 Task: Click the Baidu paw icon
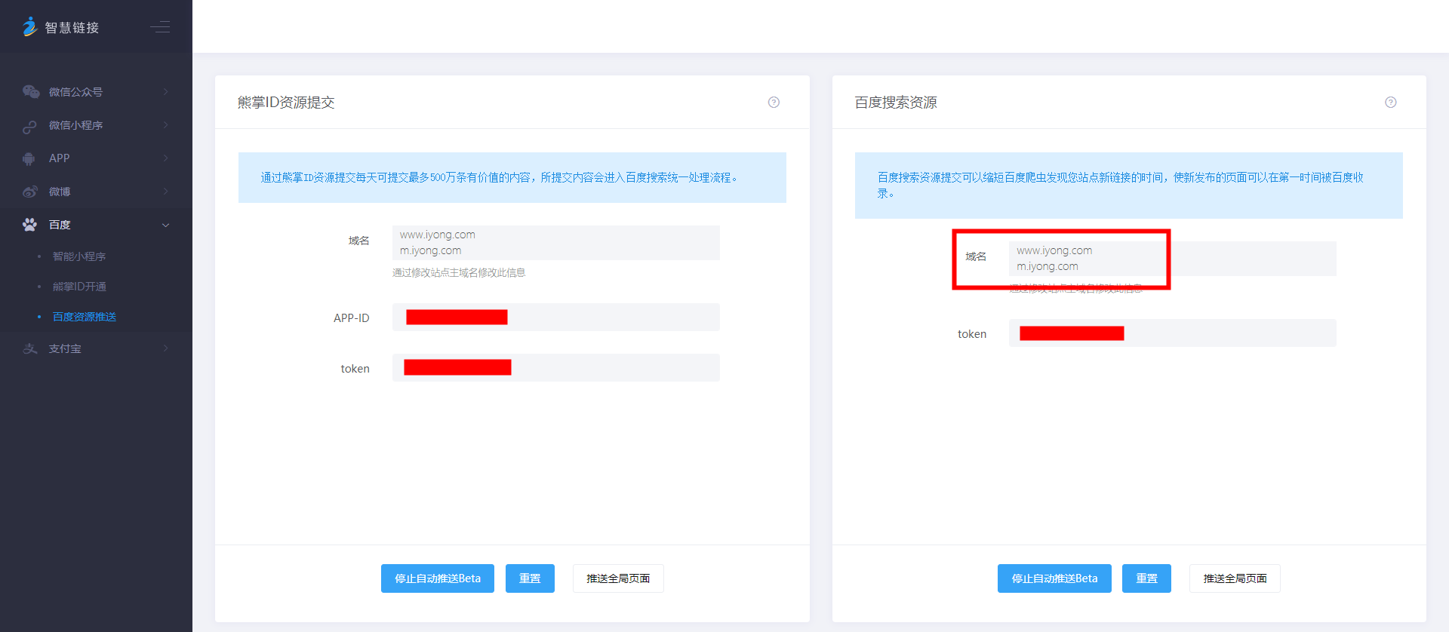(30, 225)
